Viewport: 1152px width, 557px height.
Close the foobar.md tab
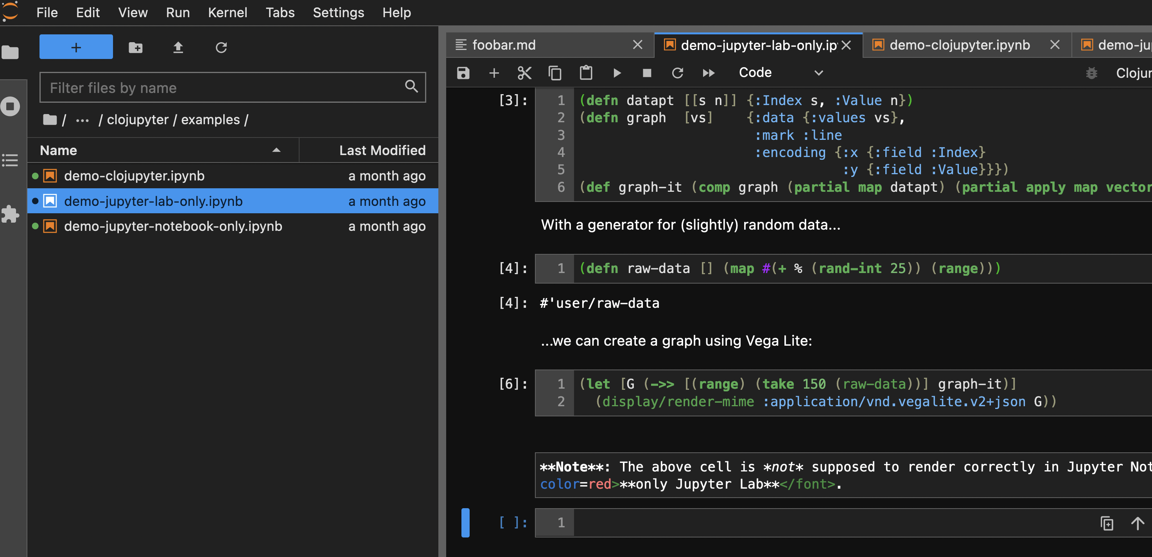tap(638, 45)
